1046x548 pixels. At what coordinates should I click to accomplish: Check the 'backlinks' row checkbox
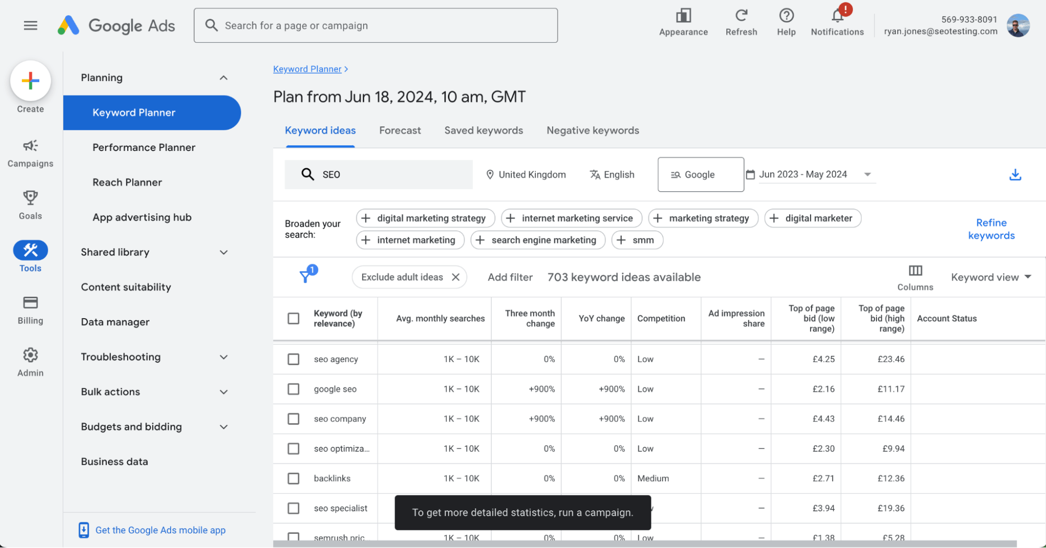pyautogui.click(x=294, y=478)
